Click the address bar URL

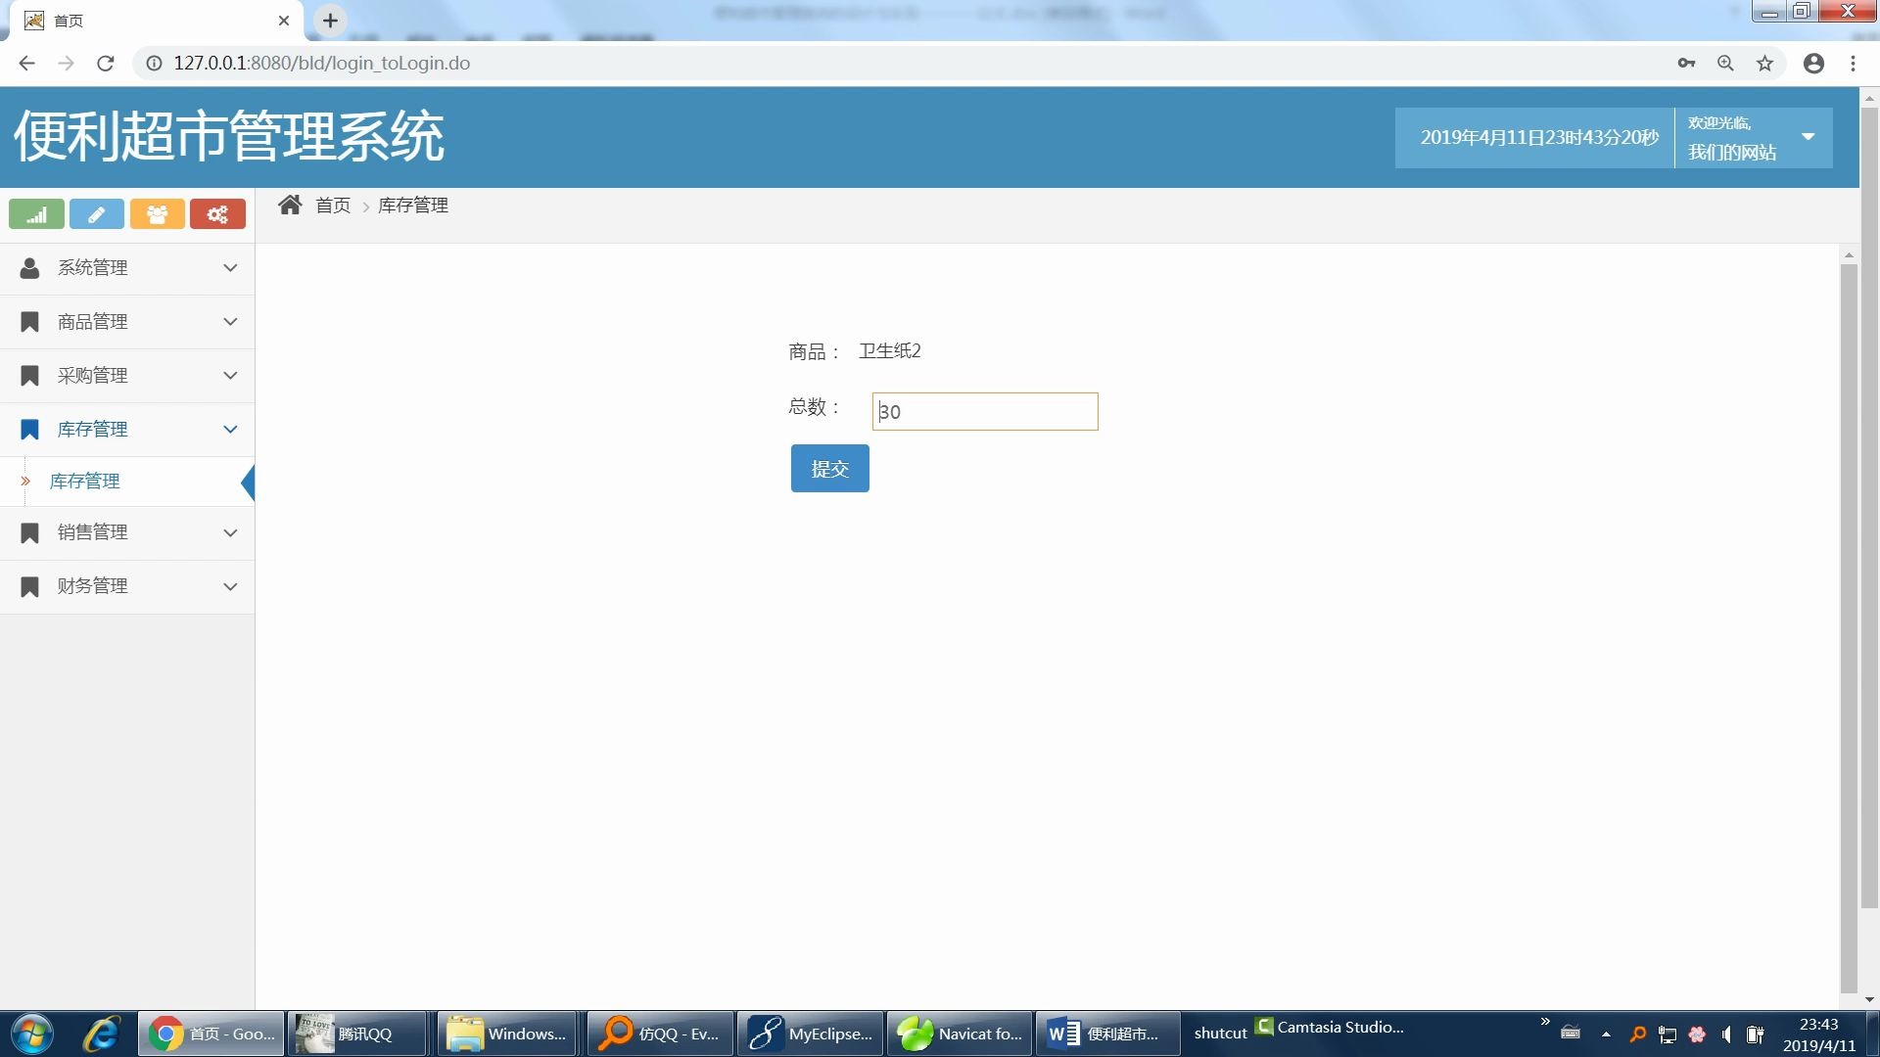coord(322,63)
